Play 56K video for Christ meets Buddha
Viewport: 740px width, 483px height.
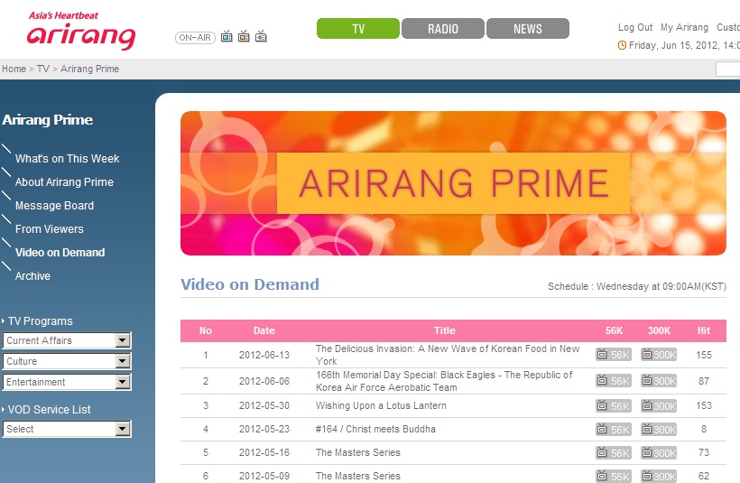pos(613,429)
